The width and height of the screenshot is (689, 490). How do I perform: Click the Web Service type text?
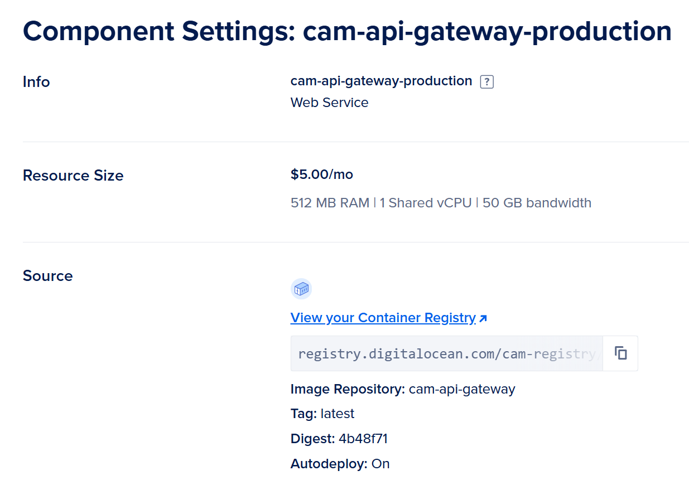point(329,103)
